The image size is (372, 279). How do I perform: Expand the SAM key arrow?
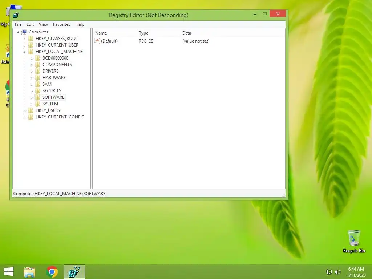click(31, 84)
